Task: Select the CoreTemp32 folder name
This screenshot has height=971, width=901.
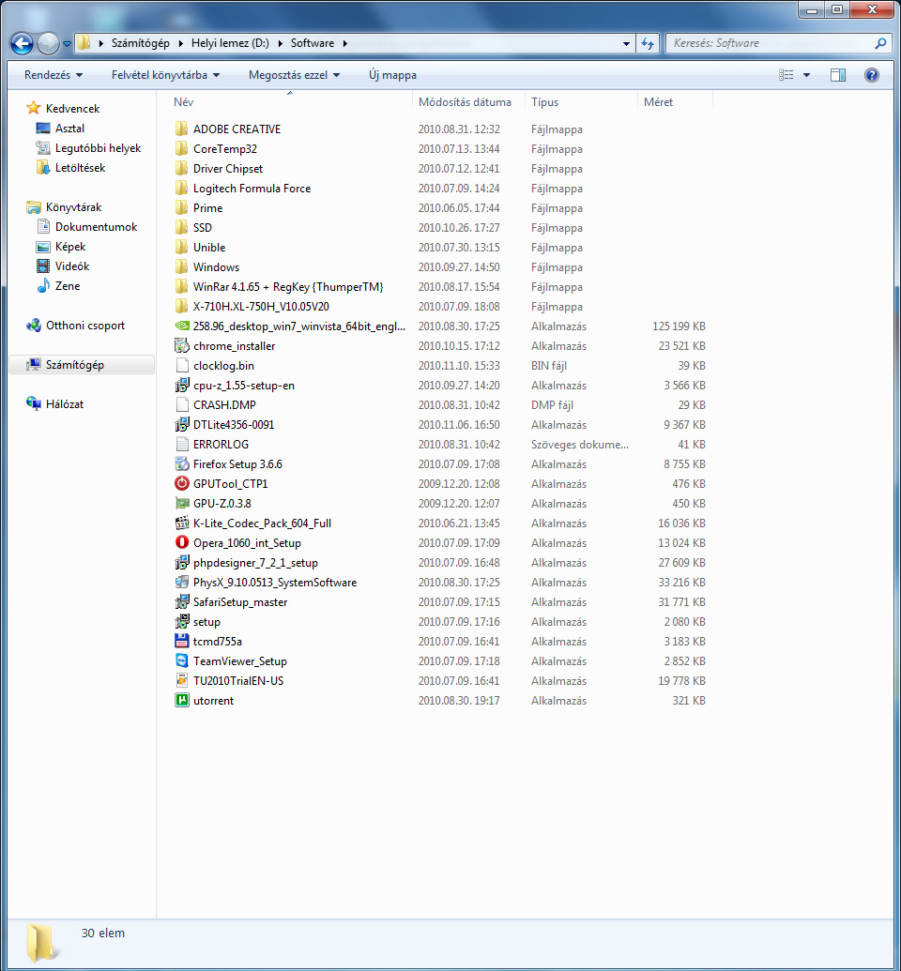Action: tap(225, 148)
